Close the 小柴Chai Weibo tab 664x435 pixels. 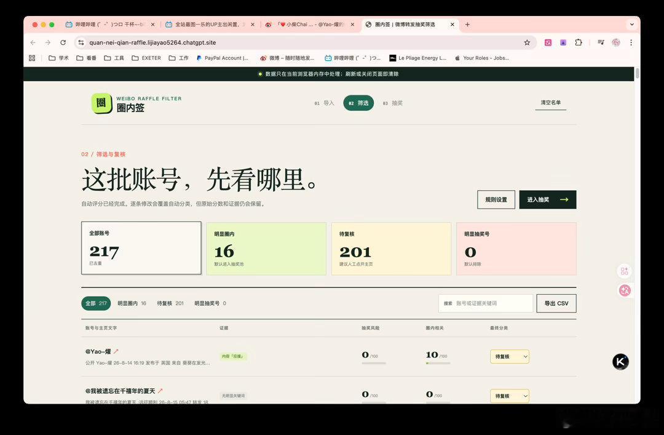(x=352, y=25)
